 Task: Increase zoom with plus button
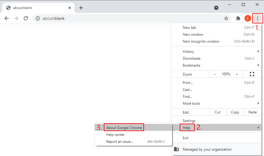(237, 74)
